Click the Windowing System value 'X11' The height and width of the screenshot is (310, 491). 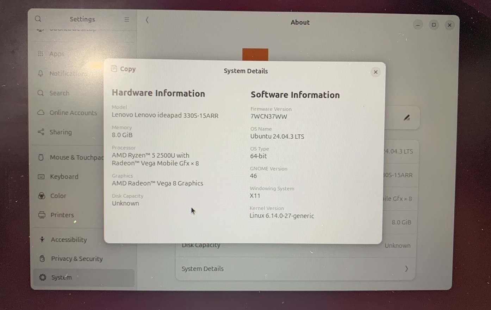(x=255, y=196)
